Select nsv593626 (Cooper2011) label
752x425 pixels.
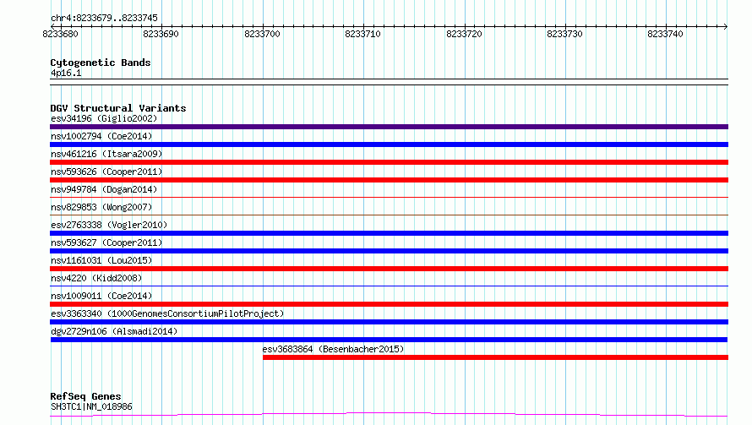[x=106, y=172]
